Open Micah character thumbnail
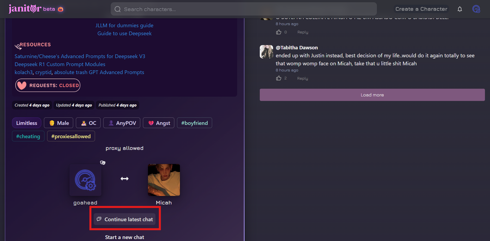The image size is (490, 241). click(x=164, y=180)
